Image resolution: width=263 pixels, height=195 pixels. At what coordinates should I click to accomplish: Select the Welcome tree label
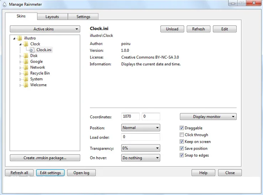(38, 85)
